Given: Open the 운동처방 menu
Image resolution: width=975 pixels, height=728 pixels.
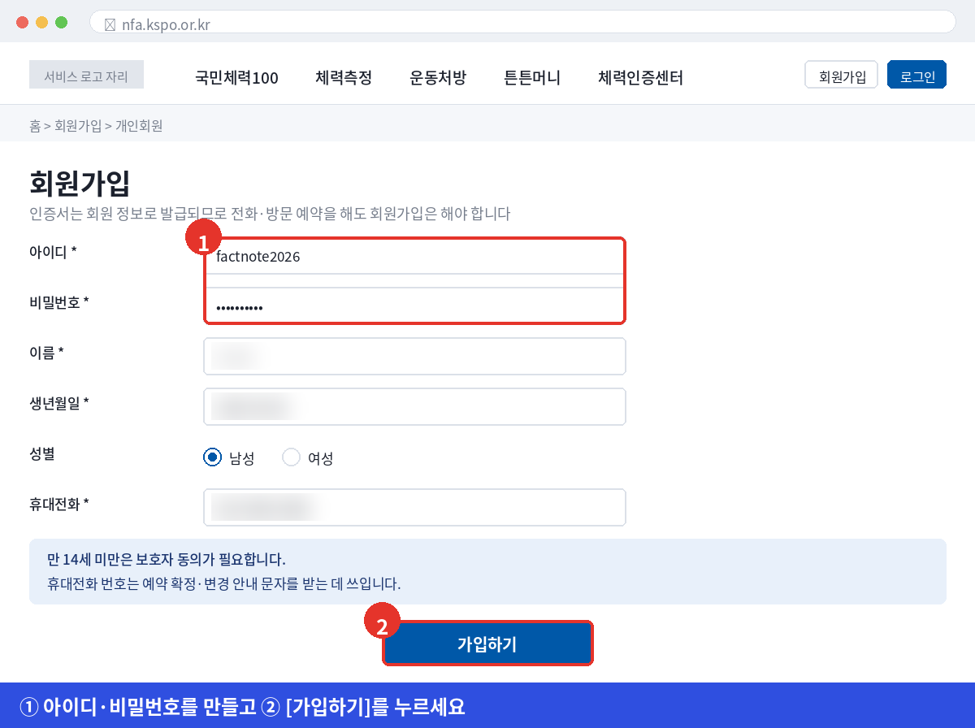Looking at the screenshot, I should pyautogui.click(x=438, y=78).
